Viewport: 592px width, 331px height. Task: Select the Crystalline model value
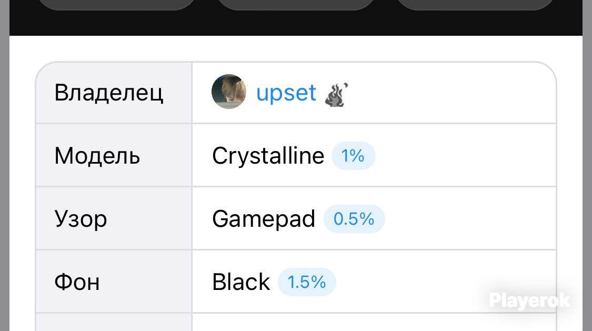pyautogui.click(x=268, y=155)
